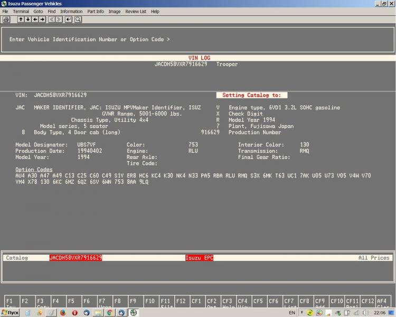Screen dimensions: 396x317
Task: Click the left arrow toolbar button
Action: pyautogui.click(x=35, y=20)
